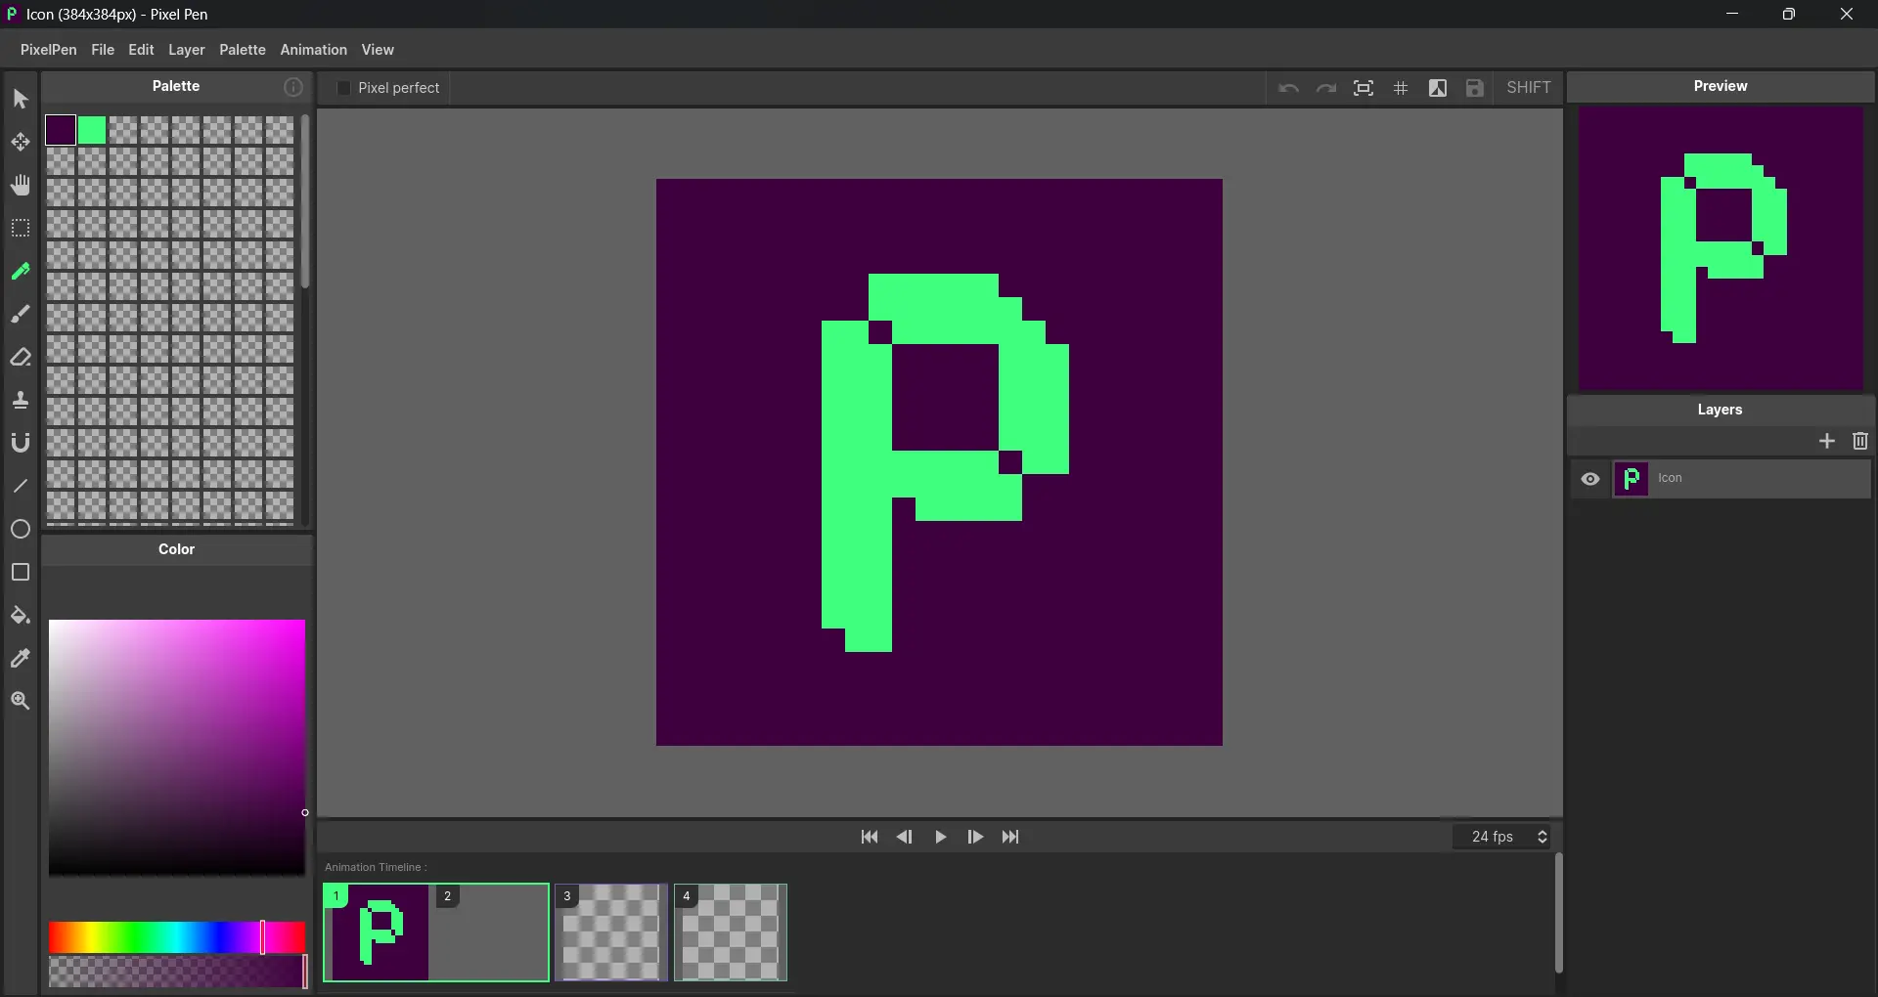Screen dimensions: 1878x997
Task: Click the Redo arrow icon
Action: coord(1326,88)
